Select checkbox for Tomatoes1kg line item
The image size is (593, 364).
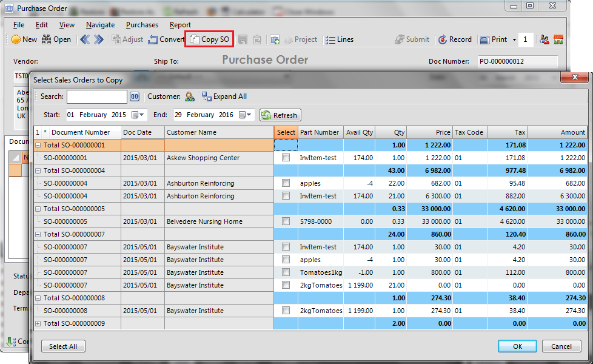(286, 272)
